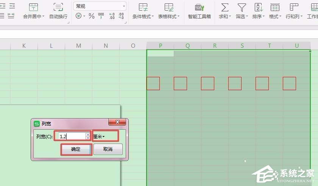318x186 pixels.
Task: Open the Smart Toolbox (智能工具箱)
Action: point(199,11)
